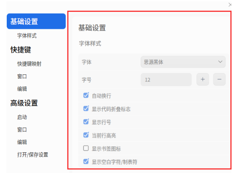Image resolution: width=235 pixels, height=173 pixels.
Task: Toggle 显示空白字符/制表符 checkbox
Action: (86, 161)
